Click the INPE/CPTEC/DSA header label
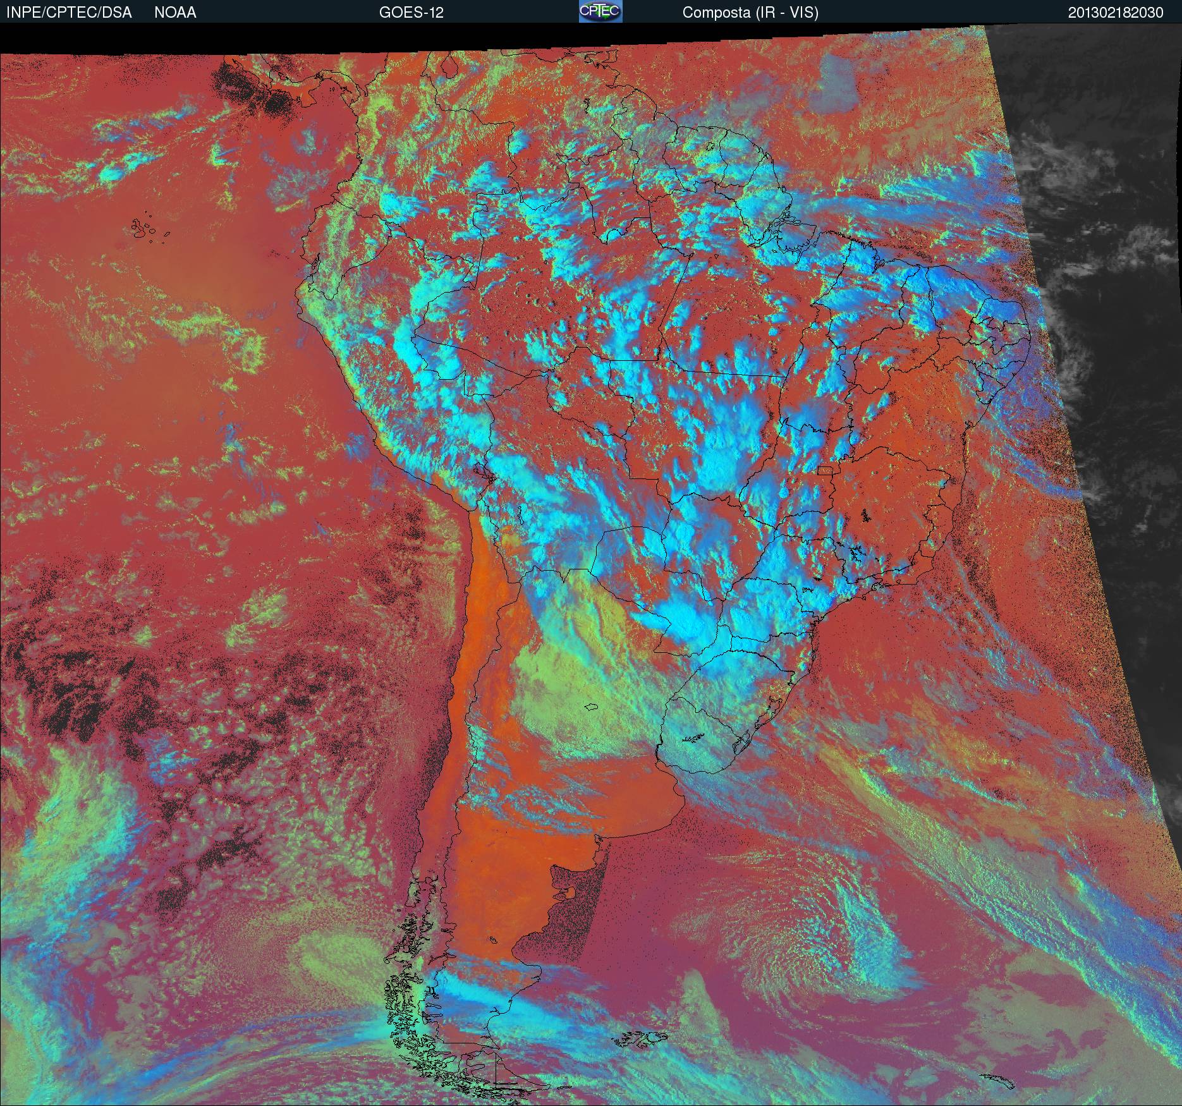The width and height of the screenshot is (1182, 1106). tap(69, 13)
